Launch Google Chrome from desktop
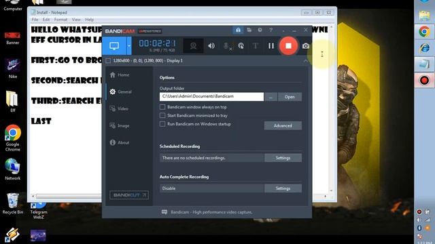Screen dimensions: 435x244 12,138
